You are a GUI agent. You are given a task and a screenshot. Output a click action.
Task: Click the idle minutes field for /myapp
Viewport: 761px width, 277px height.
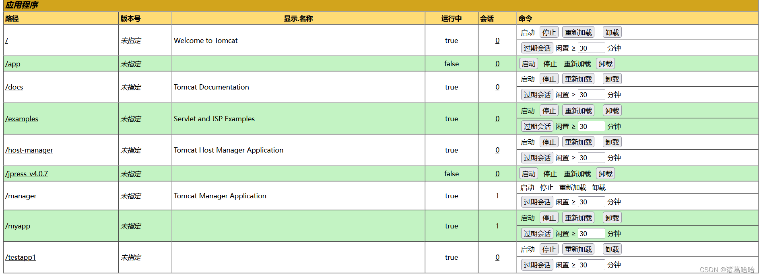(592, 234)
